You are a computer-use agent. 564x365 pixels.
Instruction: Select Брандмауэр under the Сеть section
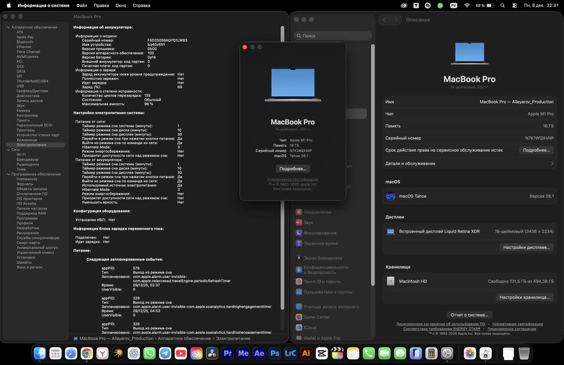pos(27,160)
